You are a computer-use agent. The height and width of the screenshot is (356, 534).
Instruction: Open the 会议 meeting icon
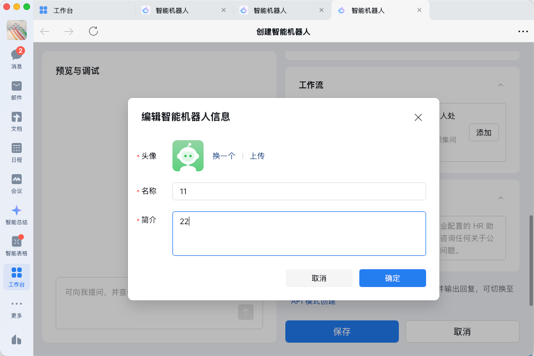(x=17, y=180)
